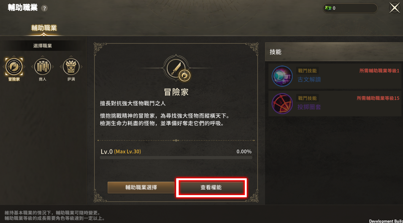
Task: Click the green currency icon
Action: 328,8
